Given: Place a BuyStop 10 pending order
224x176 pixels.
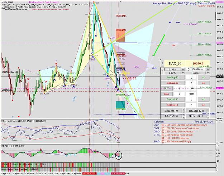Looking at the screenshot, I should click(x=173, y=77).
